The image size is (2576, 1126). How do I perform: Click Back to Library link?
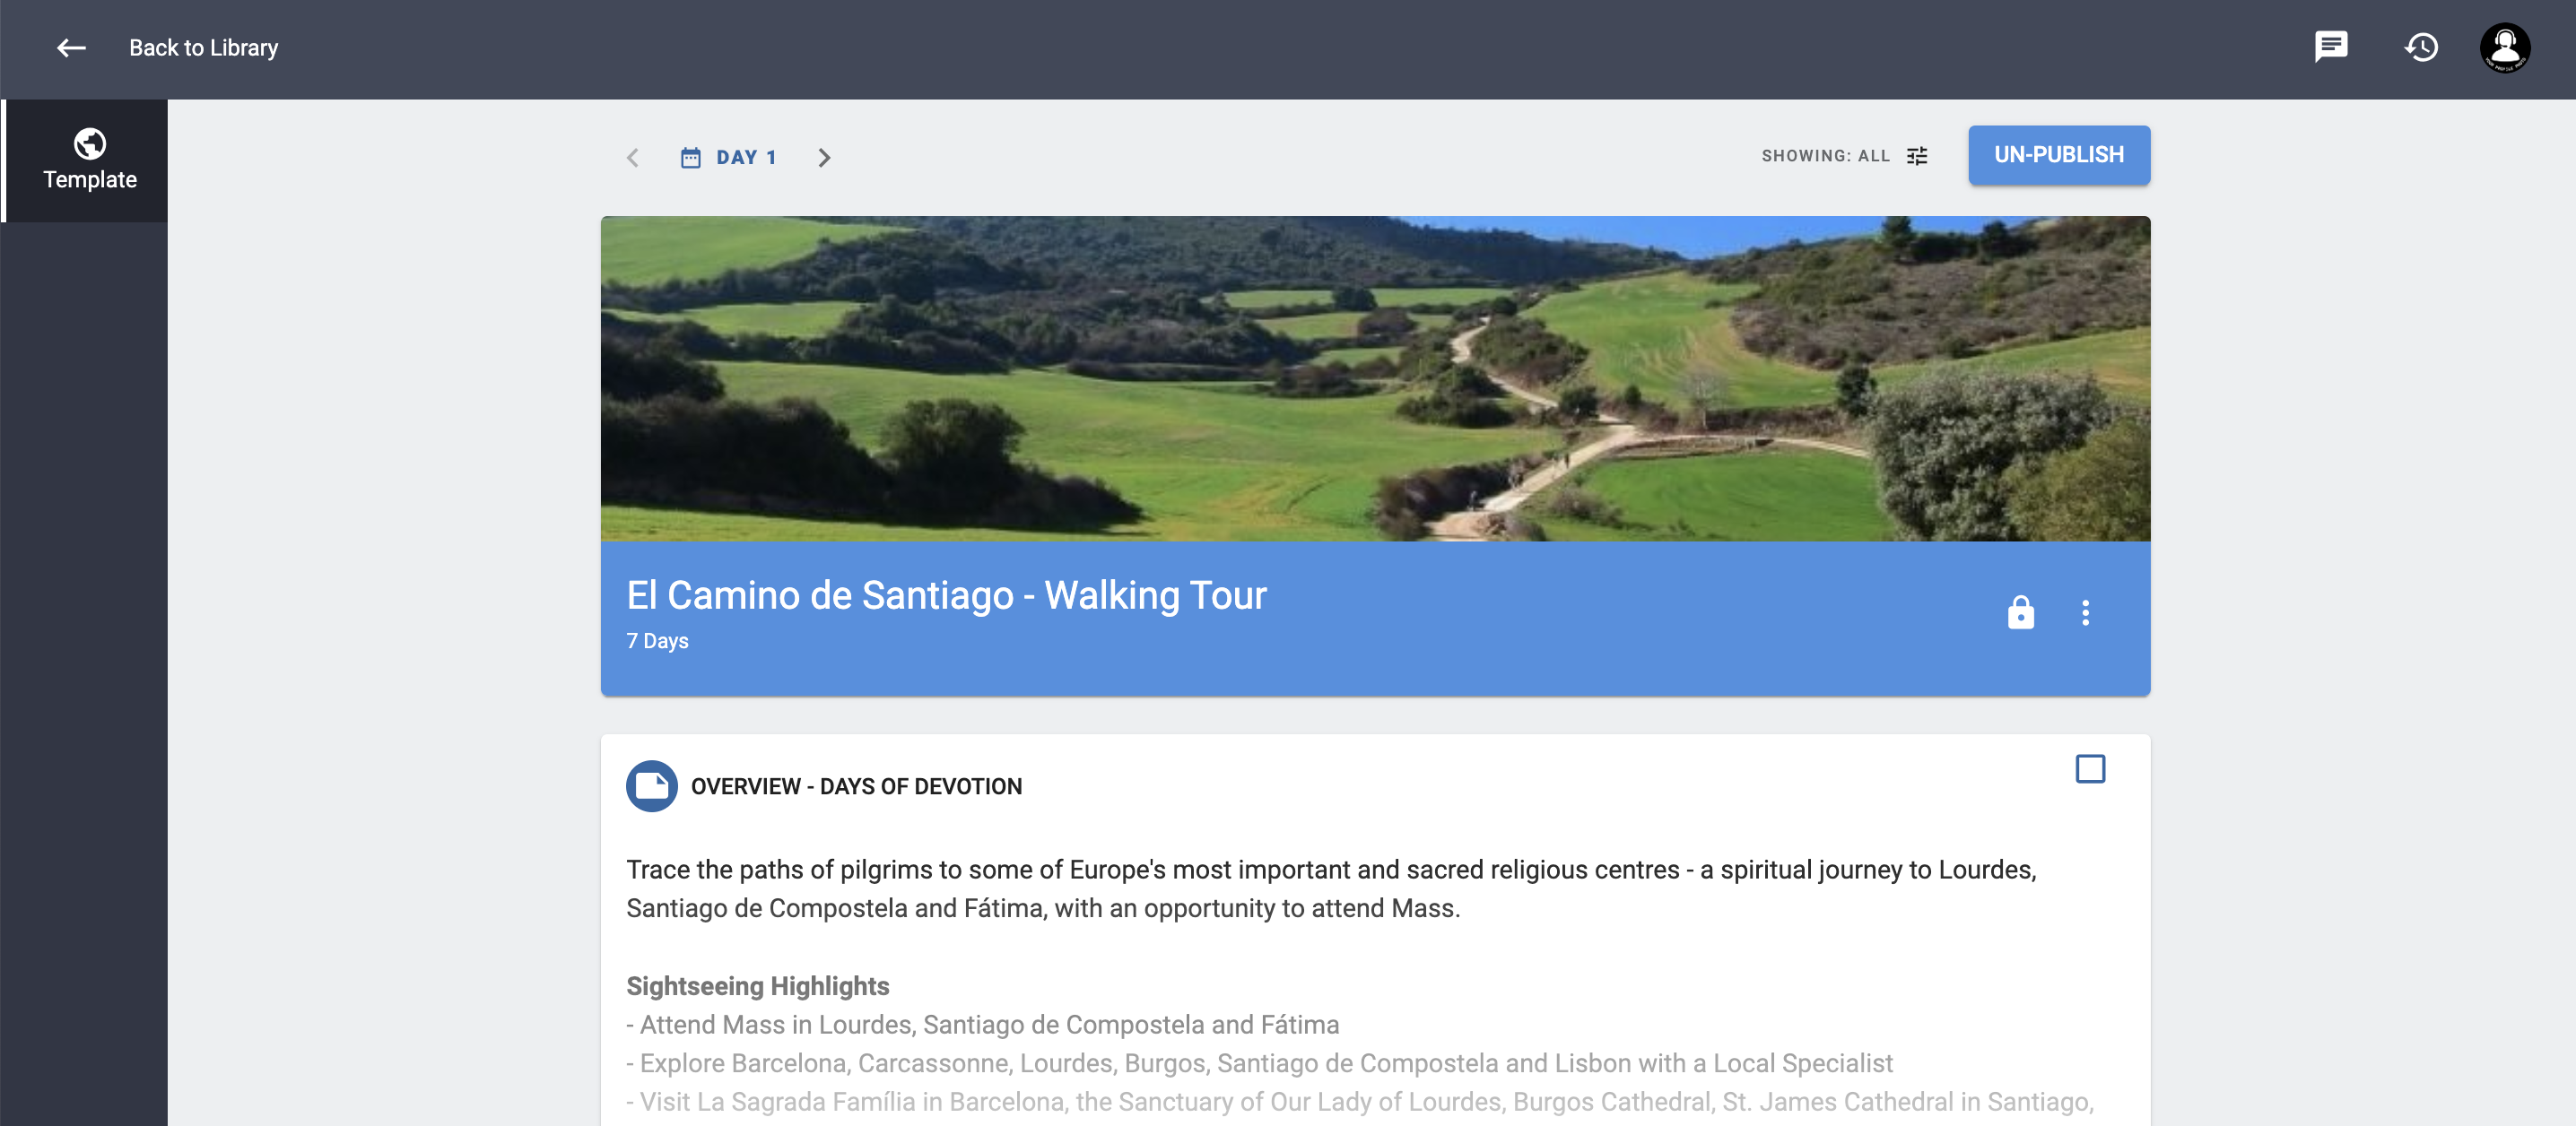pyautogui.click(x=203, y=48)
